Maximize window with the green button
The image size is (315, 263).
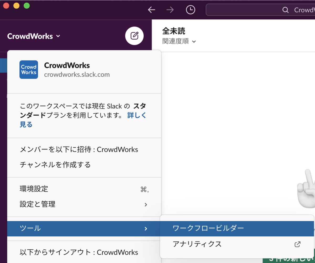pos(27,5)
